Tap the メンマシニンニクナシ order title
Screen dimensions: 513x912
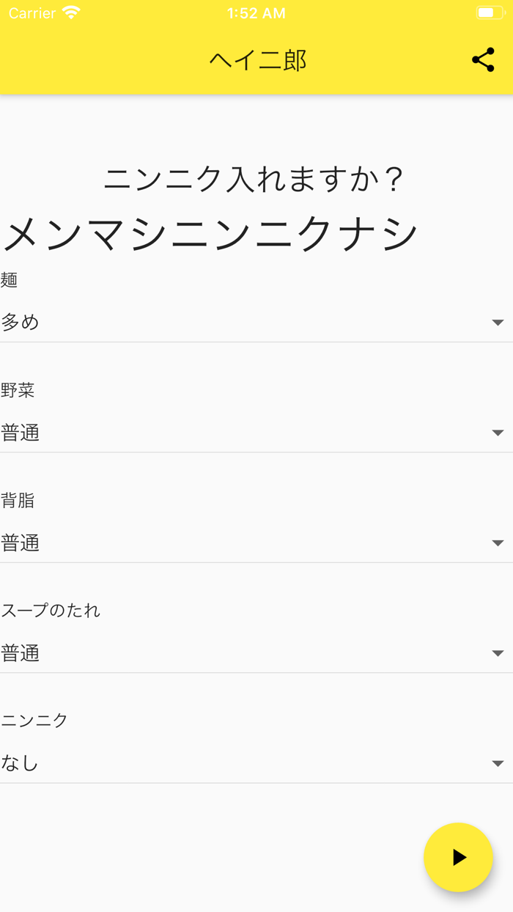pos(210,231)
